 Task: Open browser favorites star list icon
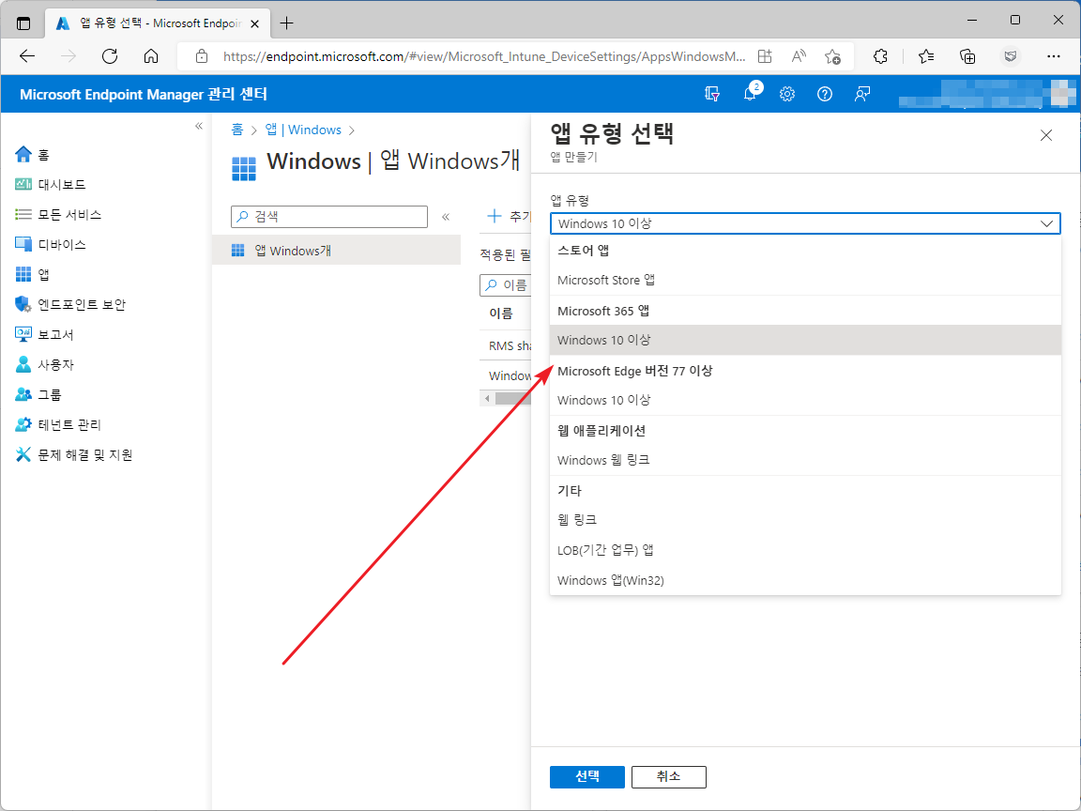point(926,56)
